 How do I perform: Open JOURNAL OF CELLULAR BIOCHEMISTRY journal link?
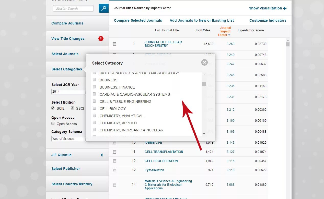[x=163, y=44]
